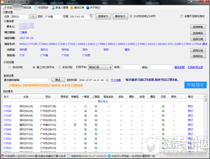Click the 测试 email test button

pyautogui.click(x=58, y=80)
